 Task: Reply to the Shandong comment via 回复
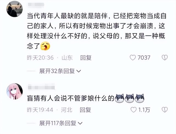[x=86, y=58]
